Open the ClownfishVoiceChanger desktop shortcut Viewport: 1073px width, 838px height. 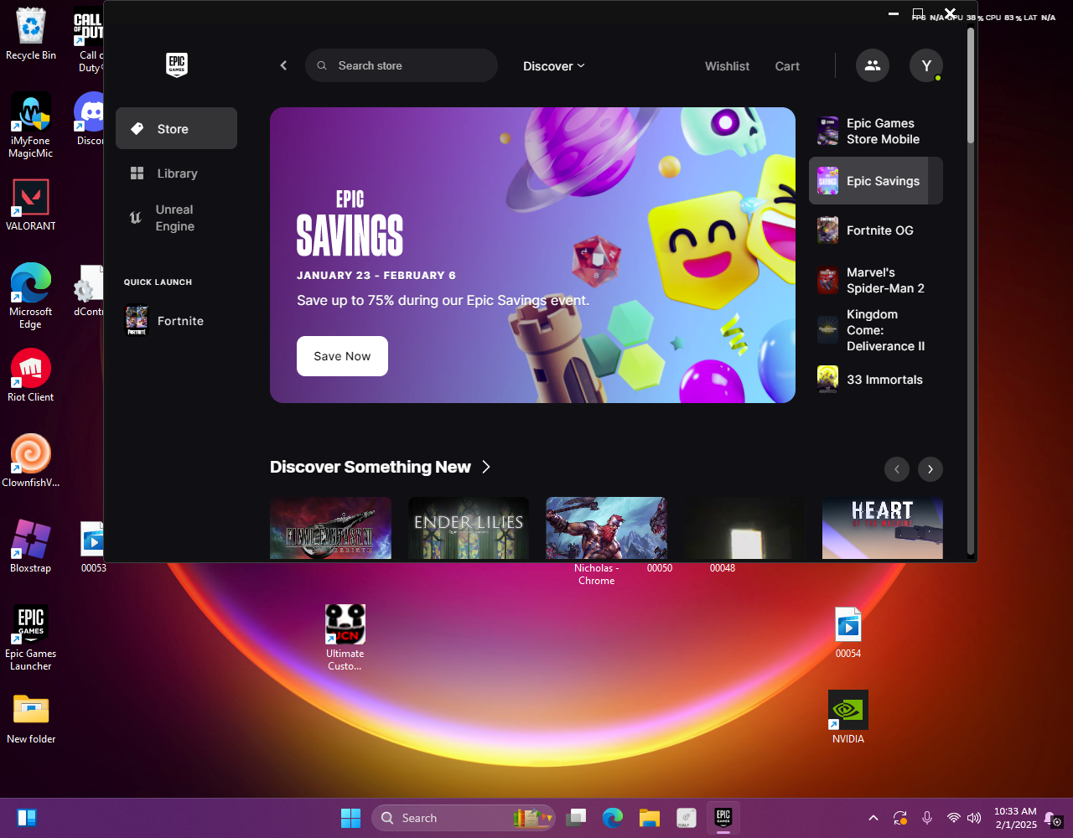(31, 462)
